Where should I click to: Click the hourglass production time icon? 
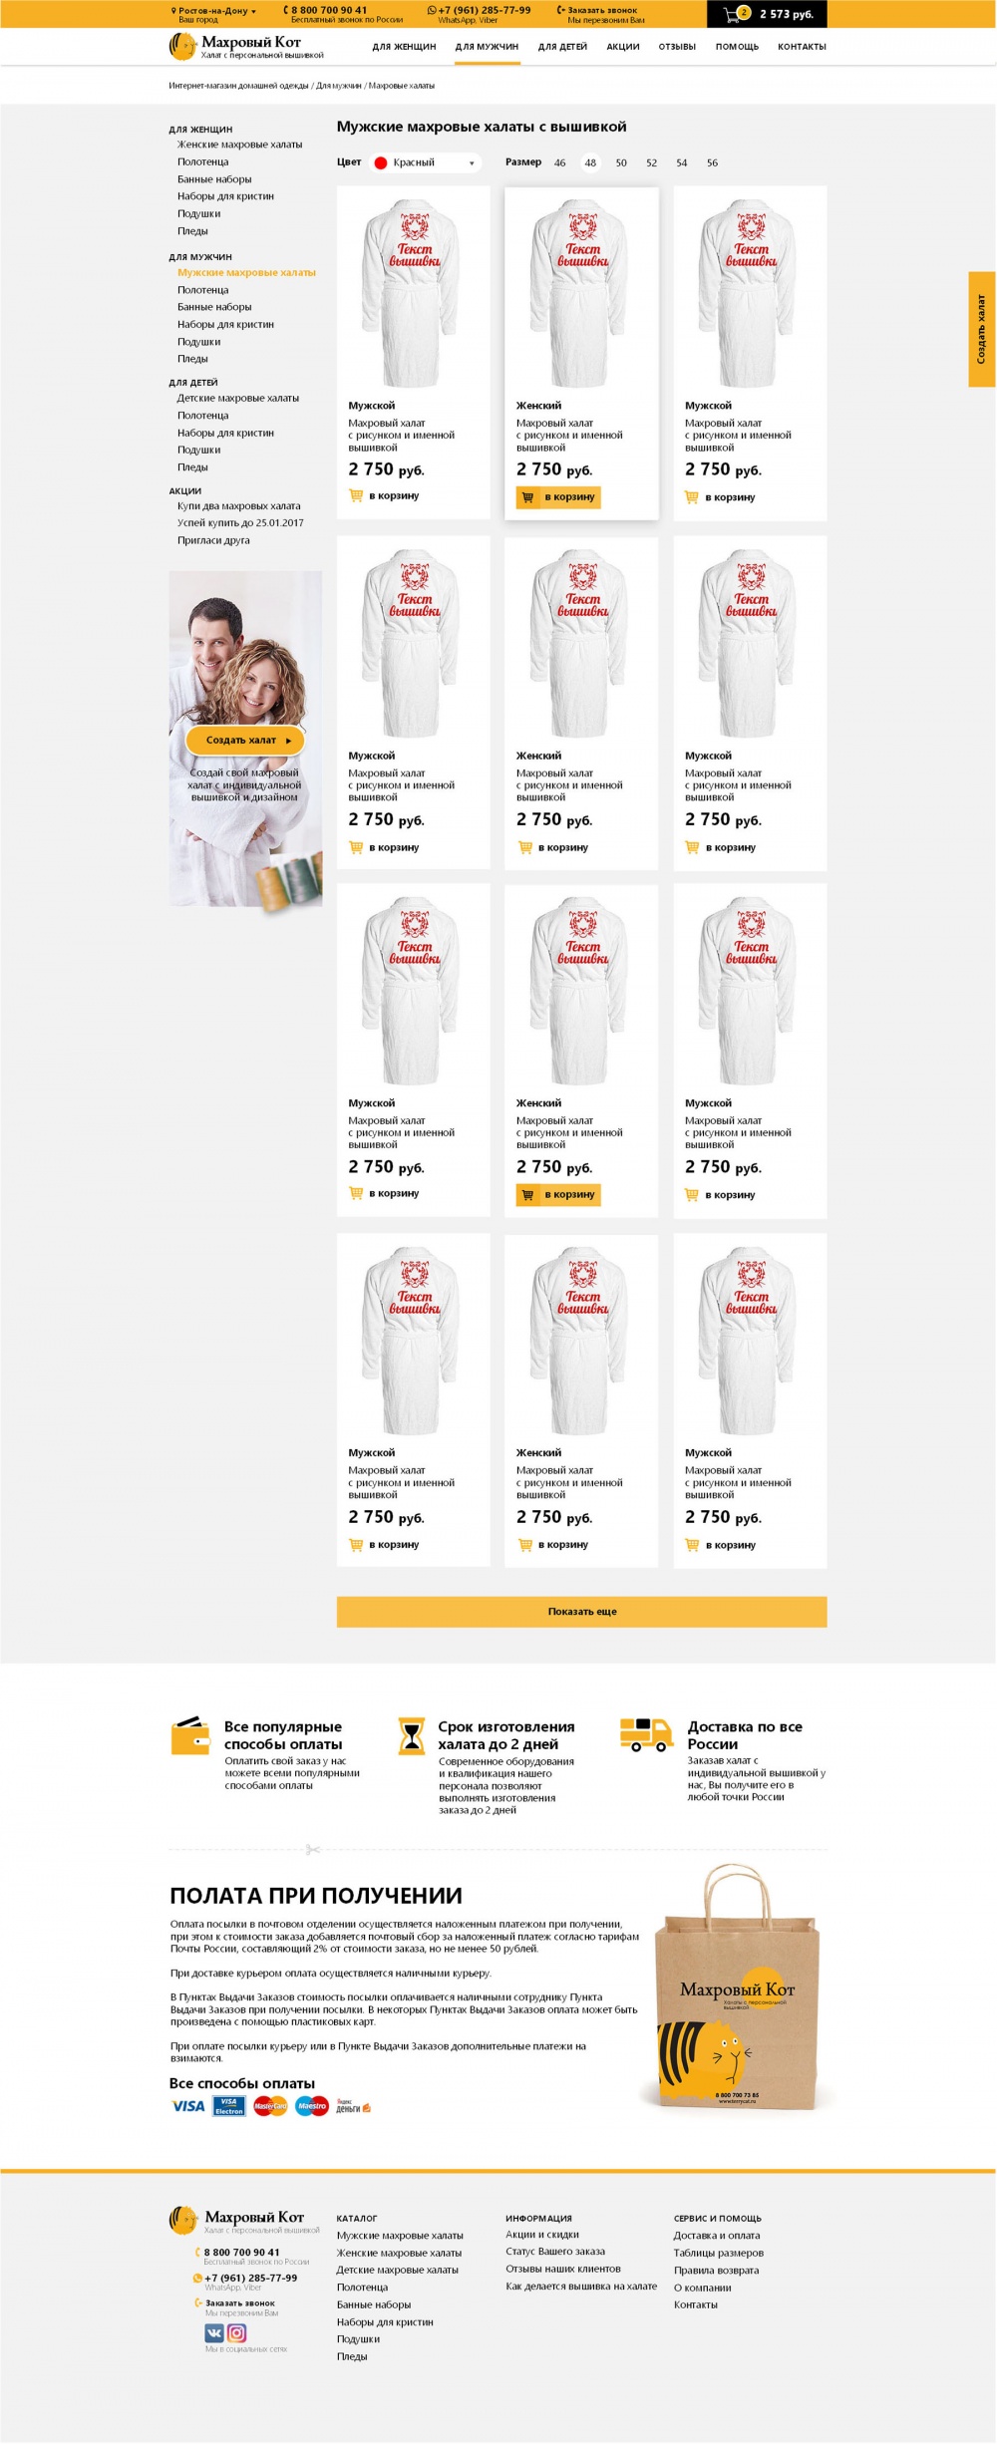411,1734
